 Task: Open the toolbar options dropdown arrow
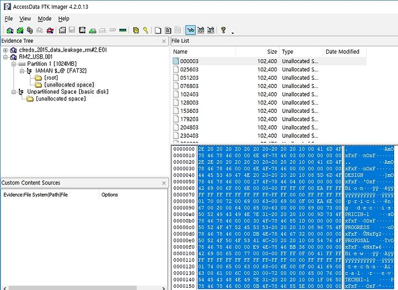click(x=233, y=33)
